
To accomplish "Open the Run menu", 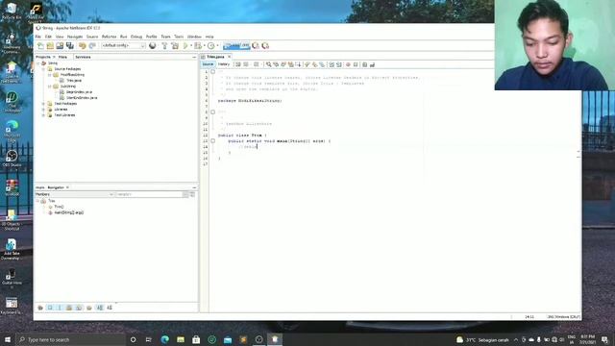I will pos(124,37).
